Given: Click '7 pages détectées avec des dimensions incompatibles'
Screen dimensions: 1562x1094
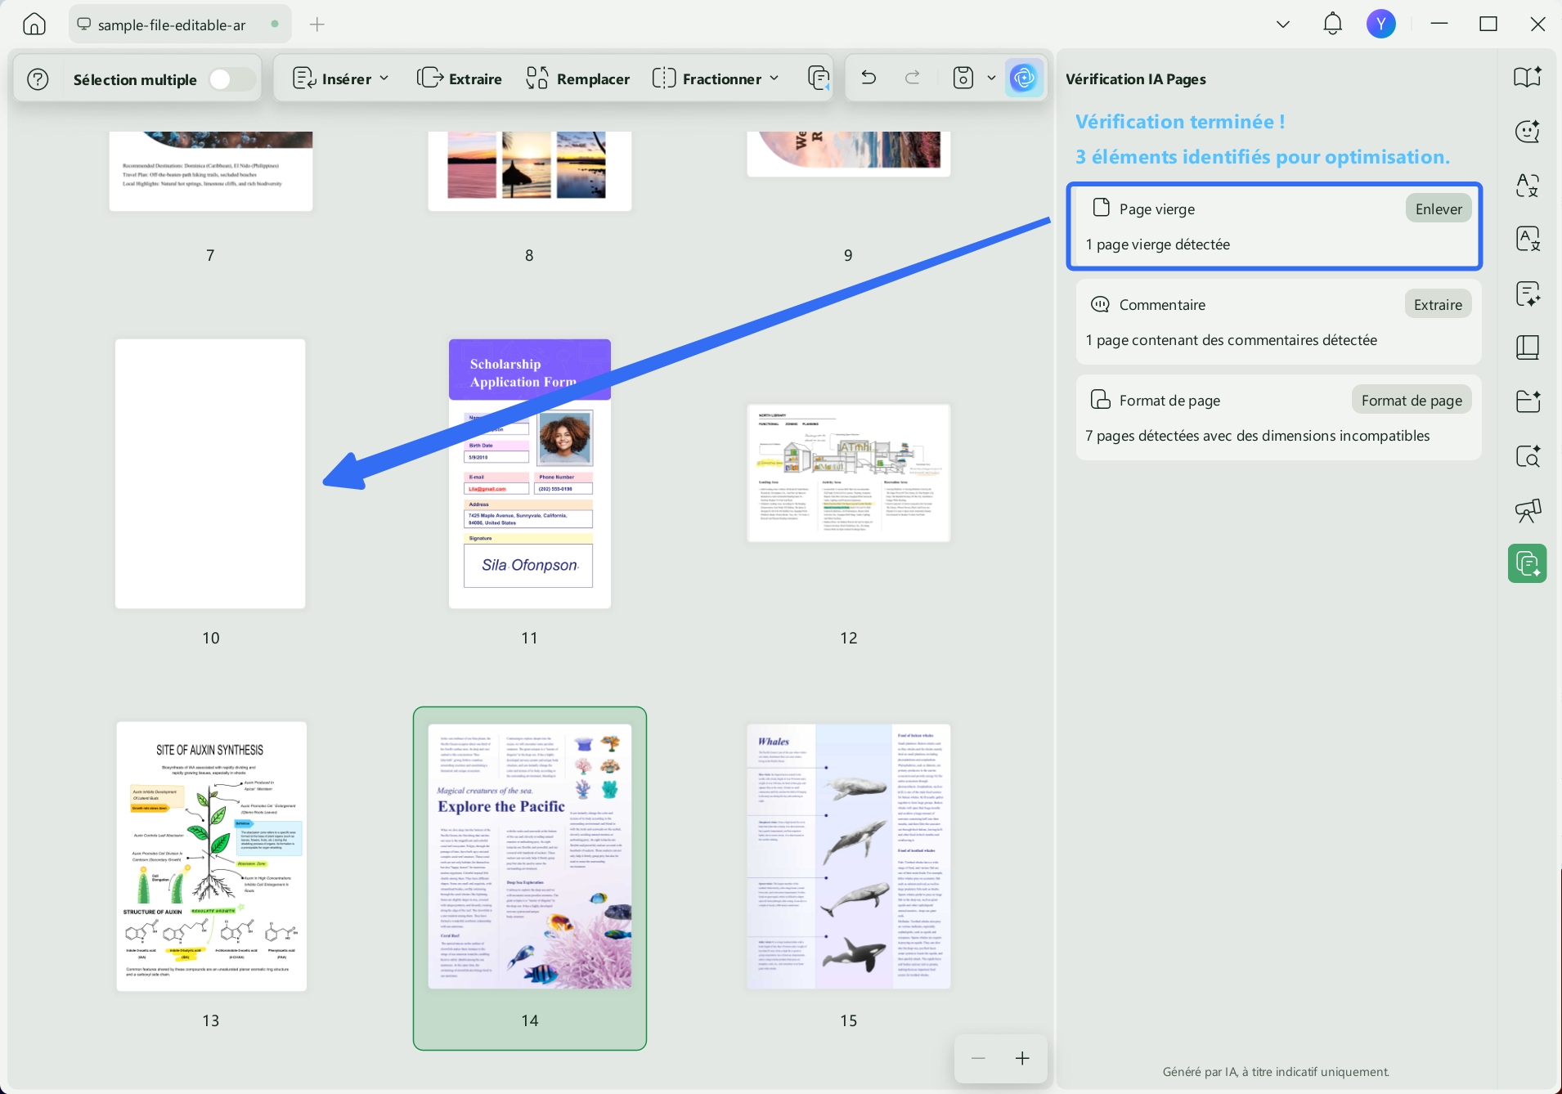Looking at the screenshot, I should click(1257, 436).
